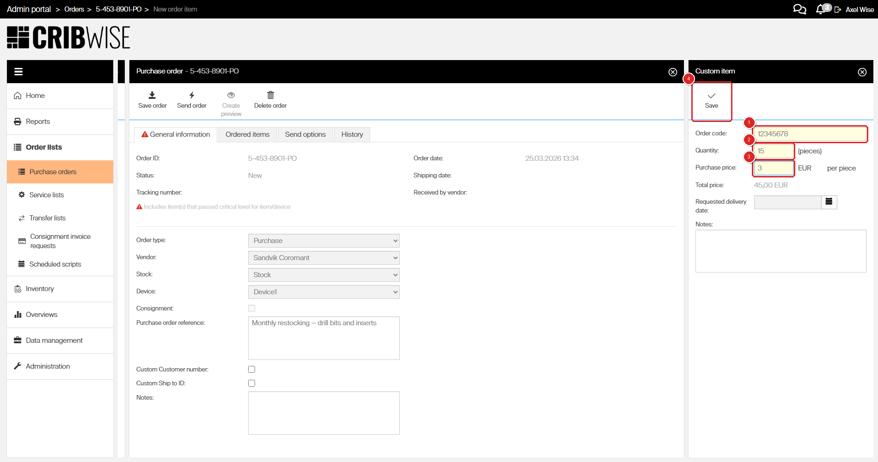The image size is (878, 462).
Task: Enable Custom Ship to ID checkbox
Action: point(252,383)
